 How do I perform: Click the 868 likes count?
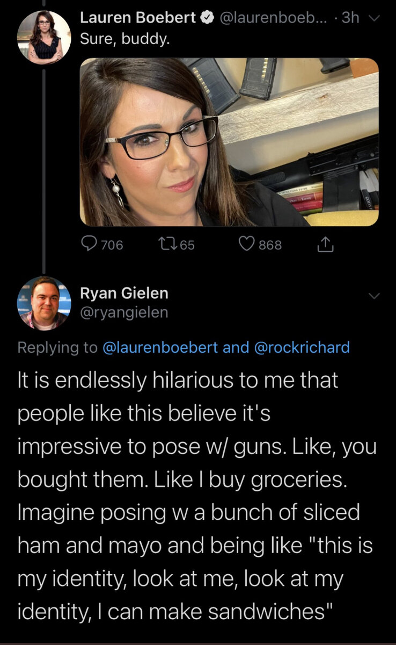(270, 245)
